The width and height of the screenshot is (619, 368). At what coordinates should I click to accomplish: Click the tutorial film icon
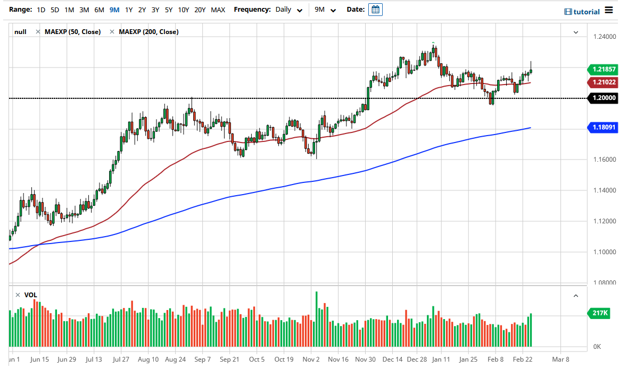tap(568, 12)
